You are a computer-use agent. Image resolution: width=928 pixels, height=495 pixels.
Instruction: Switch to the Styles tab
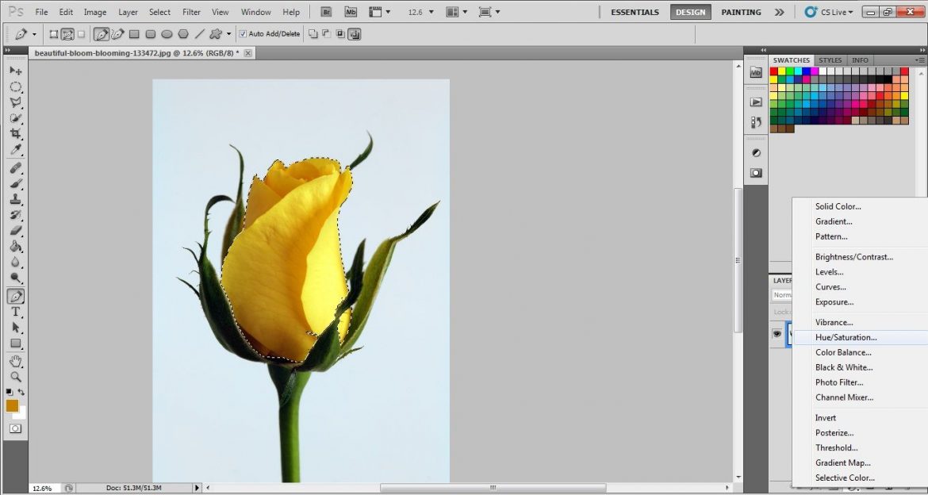(830, 59)
